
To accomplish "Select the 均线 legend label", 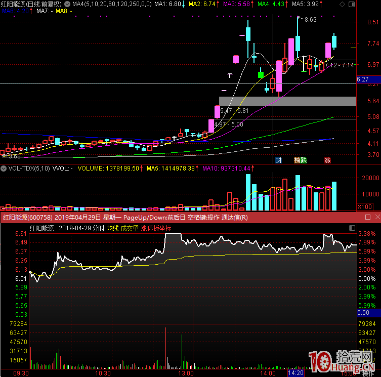I will pyautogui.click(x=113, y=228).
